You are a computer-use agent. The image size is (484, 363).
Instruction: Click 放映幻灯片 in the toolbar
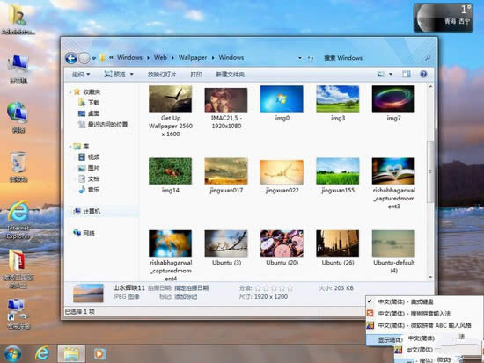tap(162, 75)
